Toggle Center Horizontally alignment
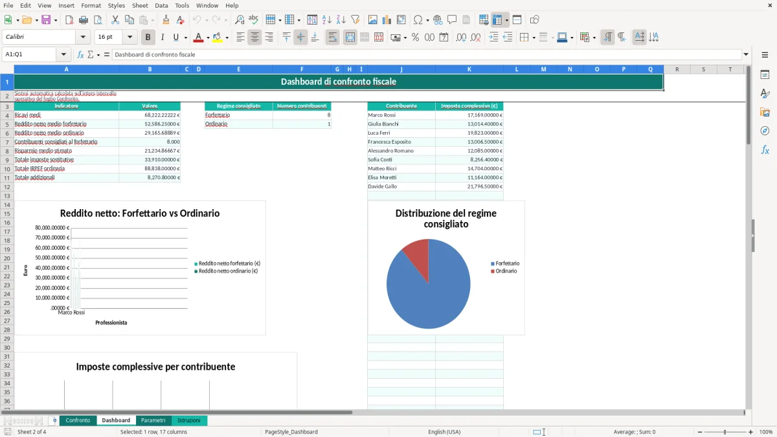Screen dimensions: 777x437 click(x=254, y=38)
